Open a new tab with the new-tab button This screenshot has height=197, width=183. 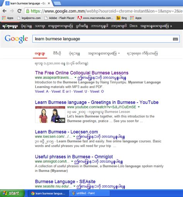tap(57, 3)
